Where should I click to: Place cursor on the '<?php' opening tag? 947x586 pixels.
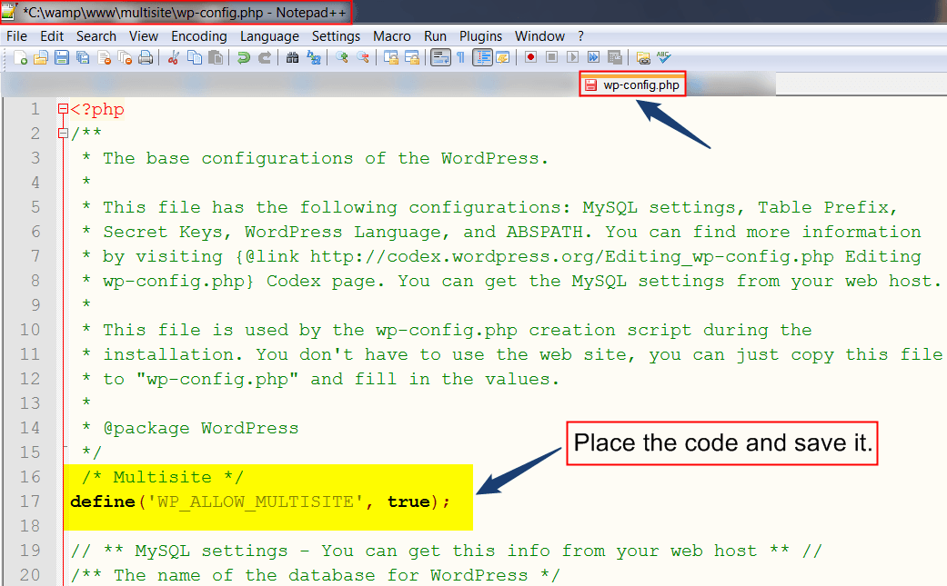point(97,110)
